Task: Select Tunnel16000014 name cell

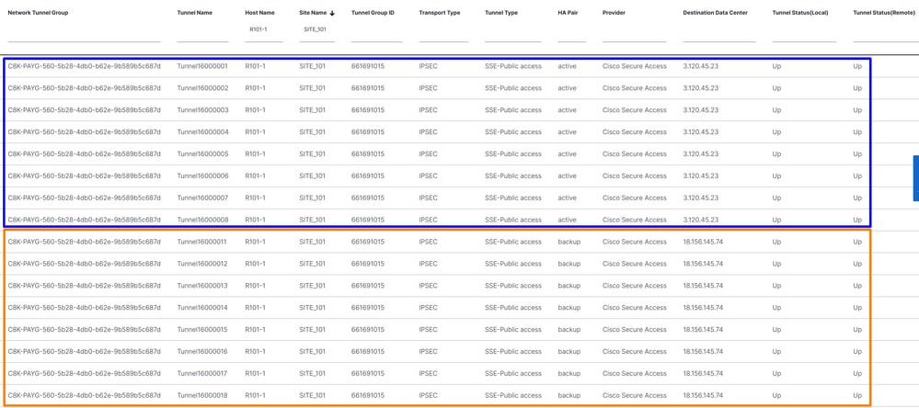Action: [x=202, y=308]
